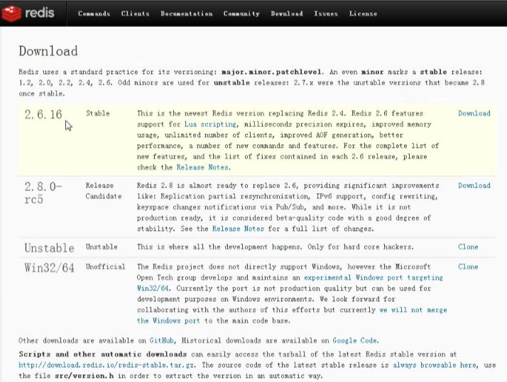The image size is (507, 382).
Task: Click the Win32/64 version heading
Action: pos(49,268)
